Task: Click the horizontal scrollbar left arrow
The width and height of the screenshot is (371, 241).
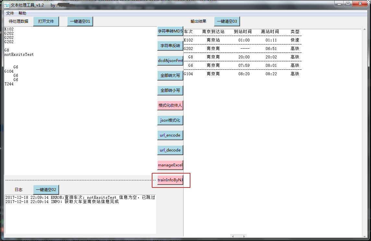Action: click(x=233, y=236)
